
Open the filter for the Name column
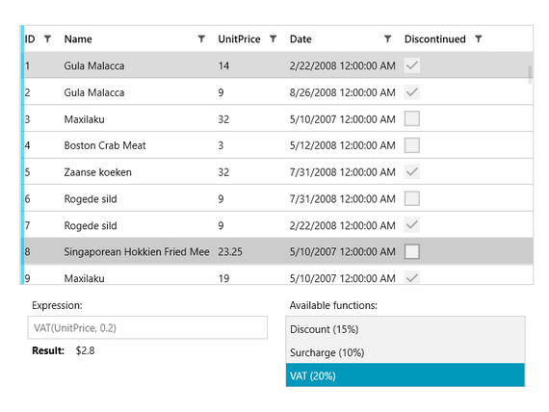201,39
